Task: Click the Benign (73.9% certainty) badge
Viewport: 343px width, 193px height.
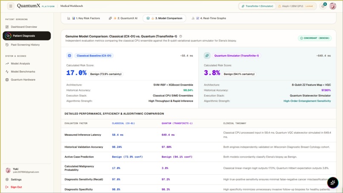Action: point(106,74)
